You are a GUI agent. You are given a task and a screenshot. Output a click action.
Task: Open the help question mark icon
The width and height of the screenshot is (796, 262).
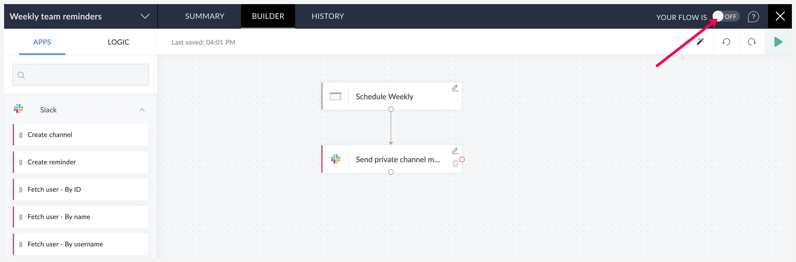754,16
